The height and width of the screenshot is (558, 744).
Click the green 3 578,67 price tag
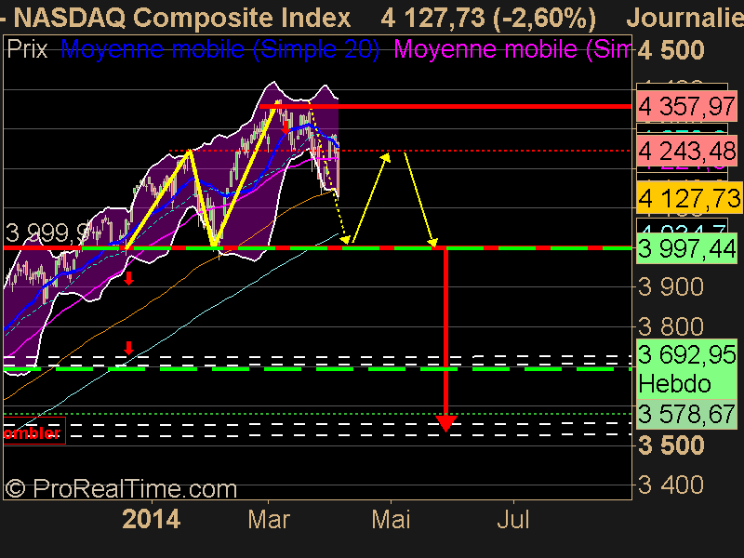pyautogui.click(x=686, y=414)
